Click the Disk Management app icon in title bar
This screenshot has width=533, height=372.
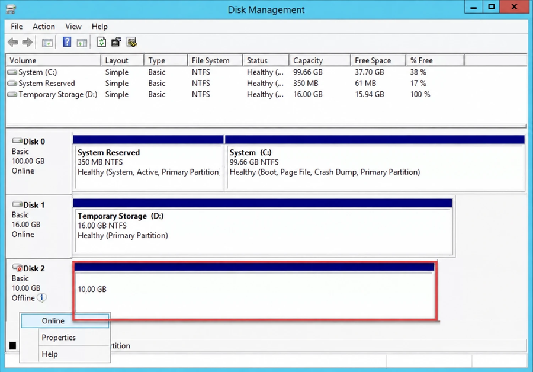(x=11, y=9)
